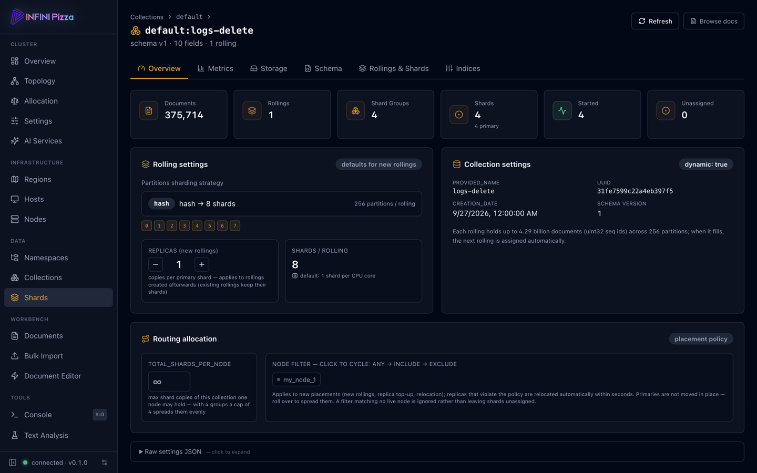Open the Documents workbench

pos(58,336)
